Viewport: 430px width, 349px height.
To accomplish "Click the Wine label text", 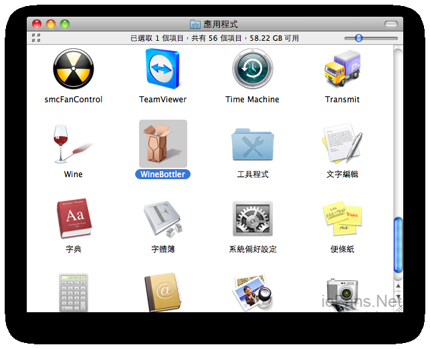I will 73,174.
